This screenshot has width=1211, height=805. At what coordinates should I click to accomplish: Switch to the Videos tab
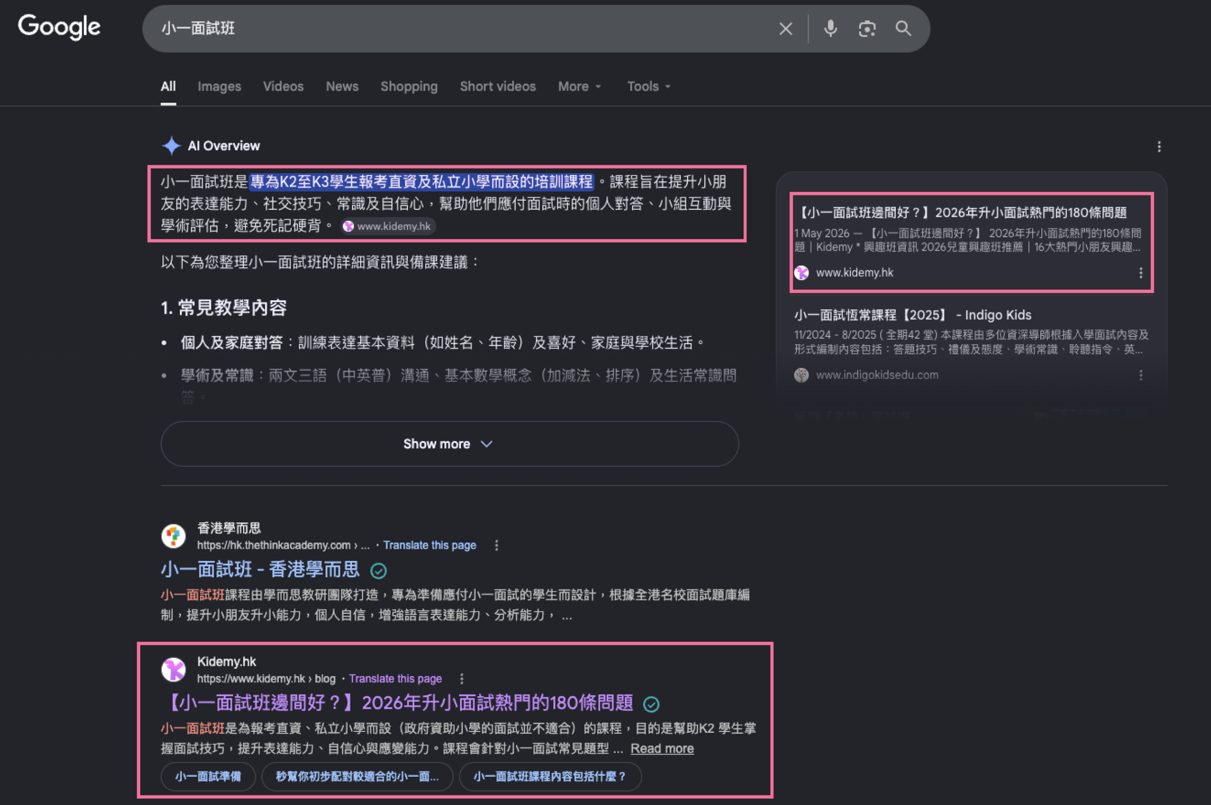[283, 86]
